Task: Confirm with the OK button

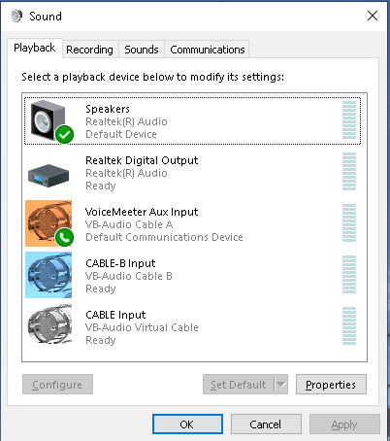Action: 187,424
